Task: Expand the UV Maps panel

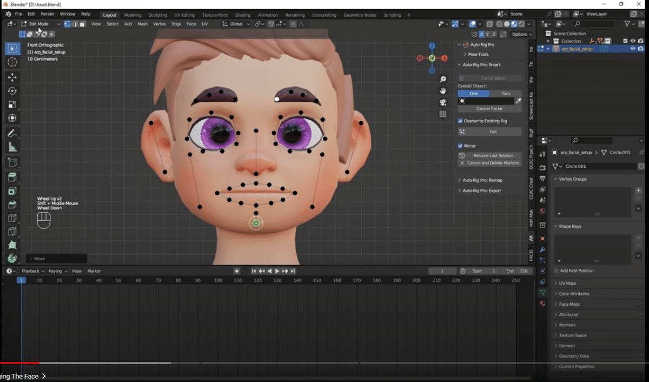Action: [567, 284]
